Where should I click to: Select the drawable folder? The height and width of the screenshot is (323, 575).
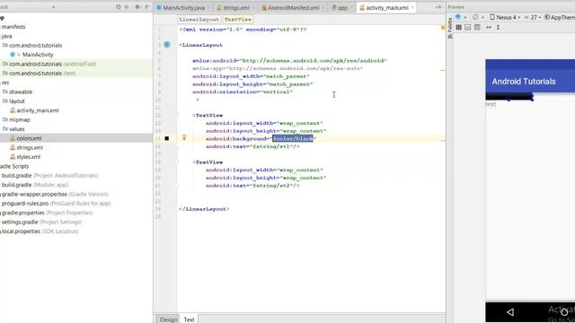pyautogui.click(x=18, y=92)
